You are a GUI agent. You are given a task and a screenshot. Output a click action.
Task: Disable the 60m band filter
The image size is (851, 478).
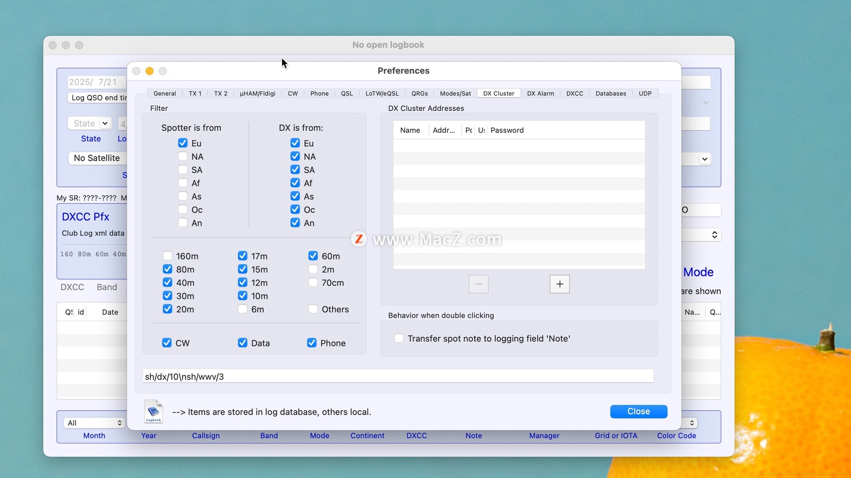[x=313, y=256]
